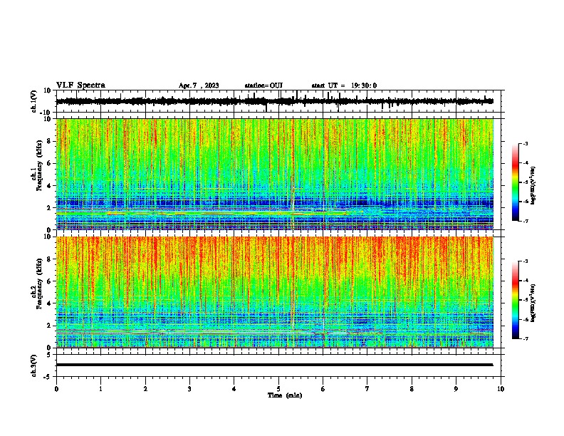The height and width of the screenshot is (436, 564).
Task: Click the time axis tick label '9'
Action: [x=456, y=389]
